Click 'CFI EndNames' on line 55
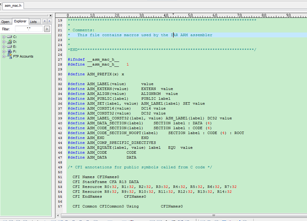Screen dimensions: 307x221 pos(87,196)
